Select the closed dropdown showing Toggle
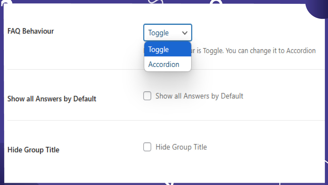328x185 pixels. click(x=167, y=33)
